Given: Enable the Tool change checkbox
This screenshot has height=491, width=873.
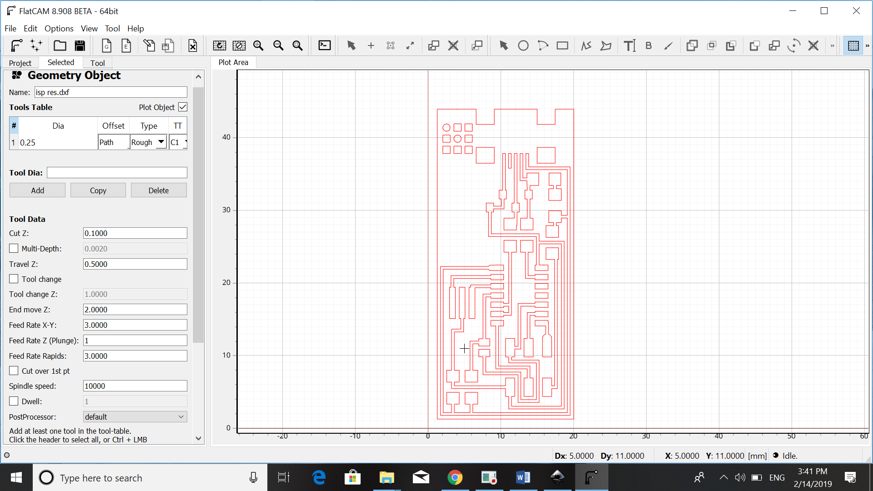Looking at the screenshot, I should pos(14,279).
